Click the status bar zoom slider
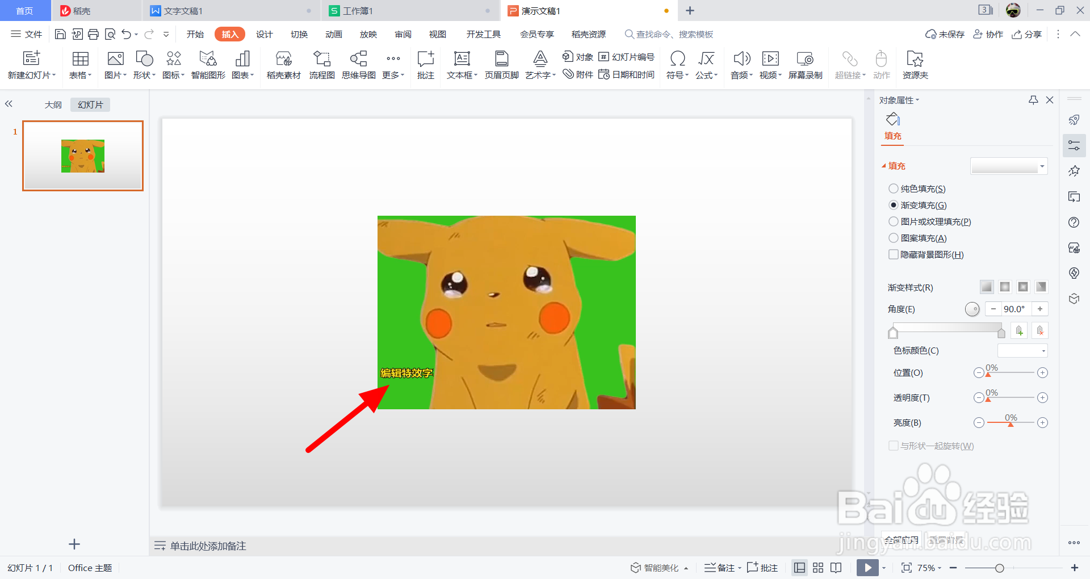1090x579 pixels. [1013, 568]
